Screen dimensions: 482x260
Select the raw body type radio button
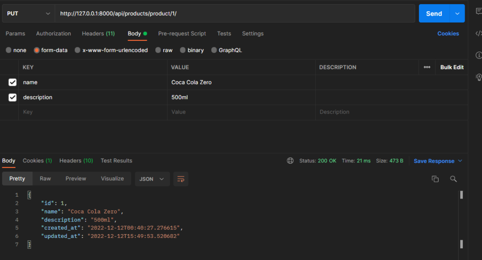159,50
